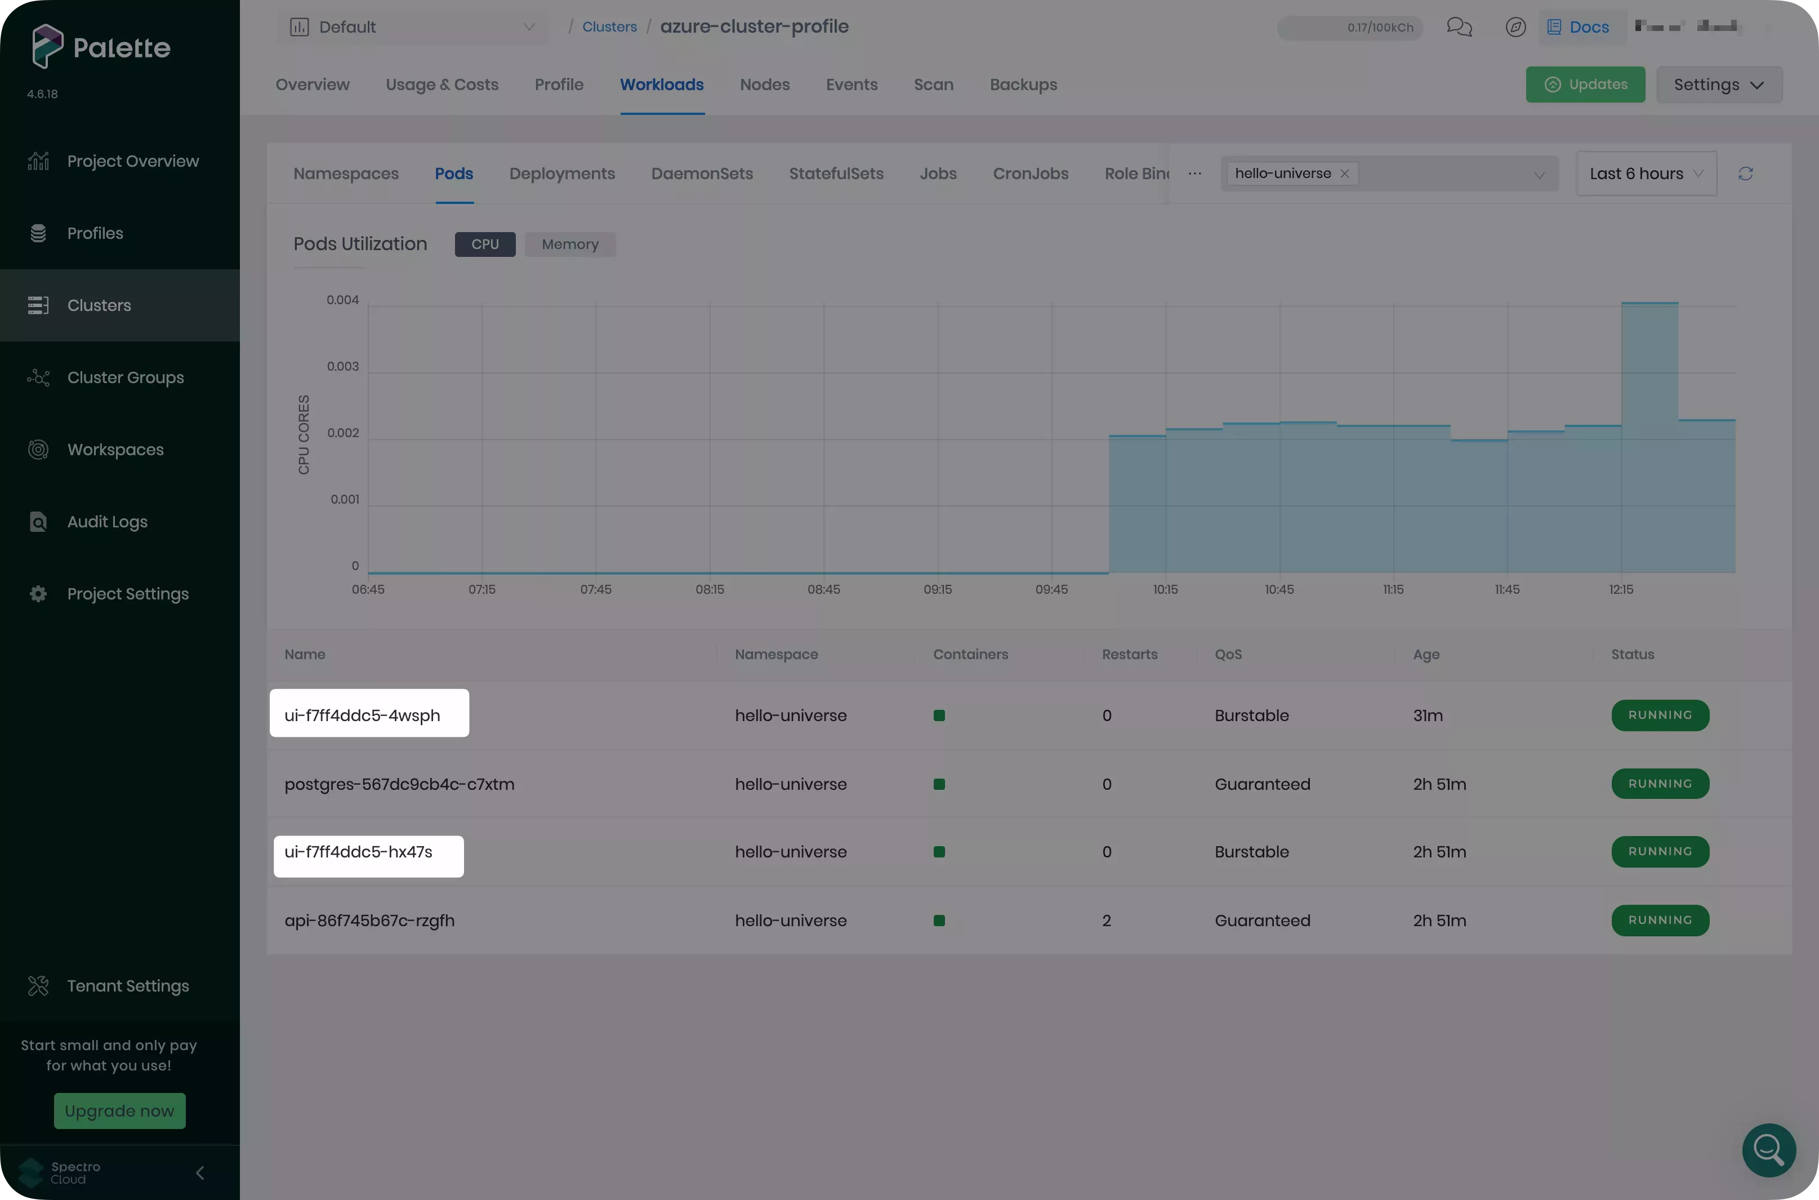Switch to the Deployments tab

coord(561,174)
